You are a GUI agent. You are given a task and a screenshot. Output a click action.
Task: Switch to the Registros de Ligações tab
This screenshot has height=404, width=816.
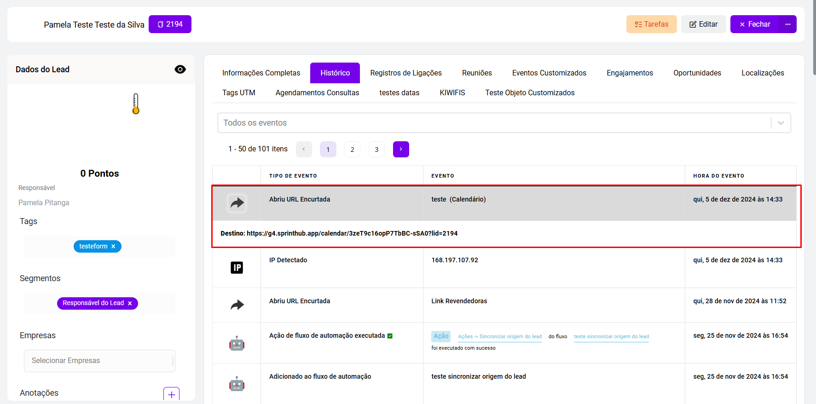click(x=405, y=73)
